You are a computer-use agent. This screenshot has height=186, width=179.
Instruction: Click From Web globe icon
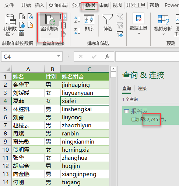pyautogui.click(x=22, y=25)
